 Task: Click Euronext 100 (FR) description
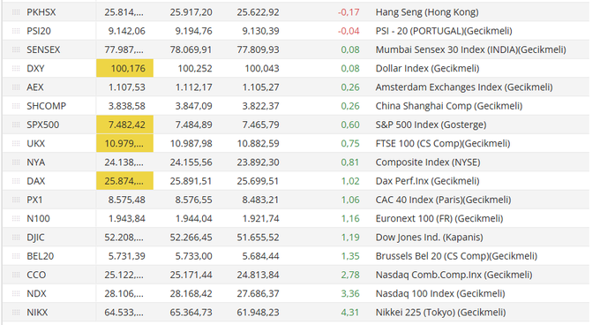(x=439, y=219)
